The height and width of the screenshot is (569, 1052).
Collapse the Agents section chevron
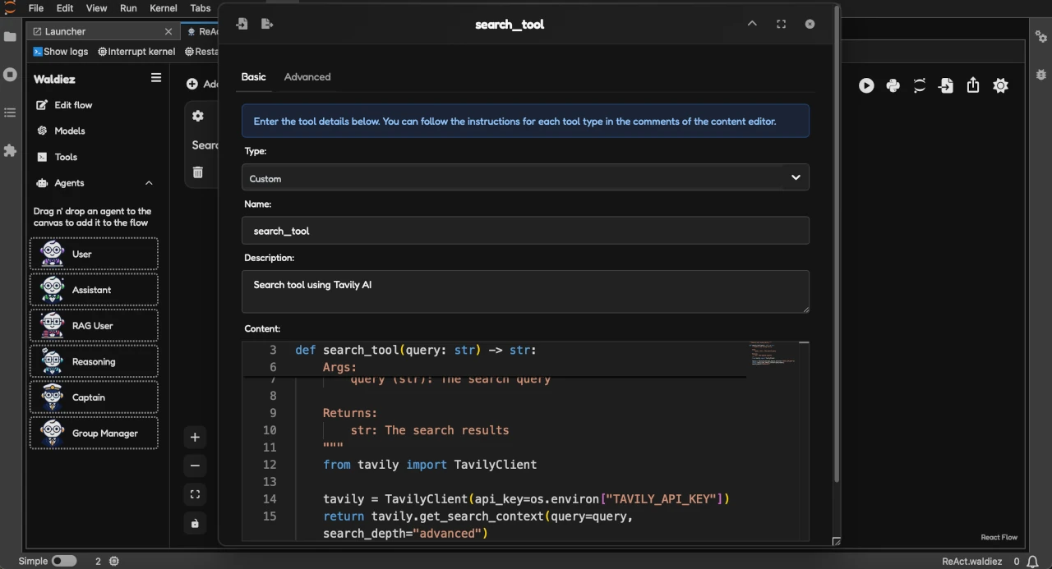coord(149,183)
